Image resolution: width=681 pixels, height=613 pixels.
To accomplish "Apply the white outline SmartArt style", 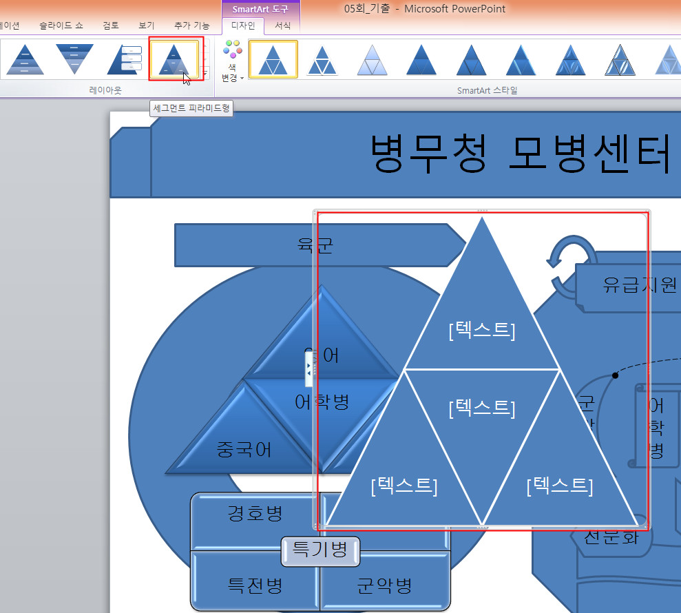I will tap(322, 60).
